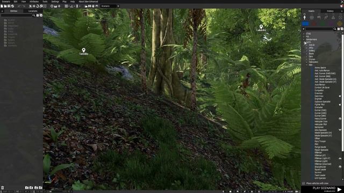Select the Systems modules mode icon

[x=333, y=17]
